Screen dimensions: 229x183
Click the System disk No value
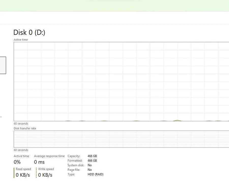[89, 165]
